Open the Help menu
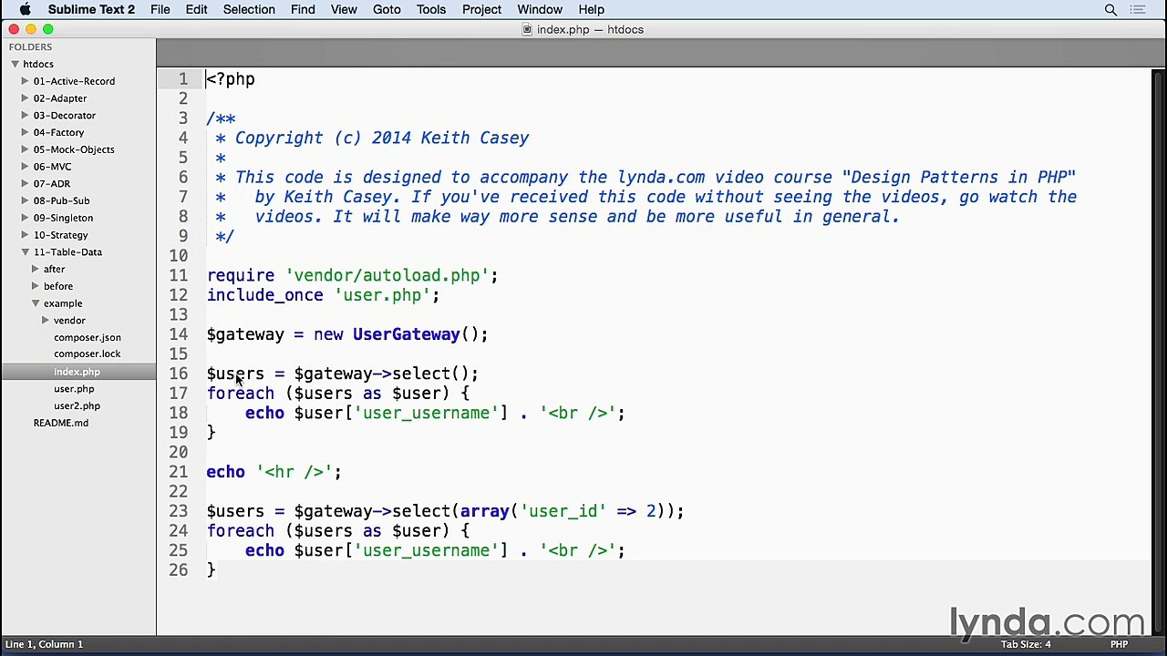The height and width of the screenshot is (656, 1167). pos(591,9)
